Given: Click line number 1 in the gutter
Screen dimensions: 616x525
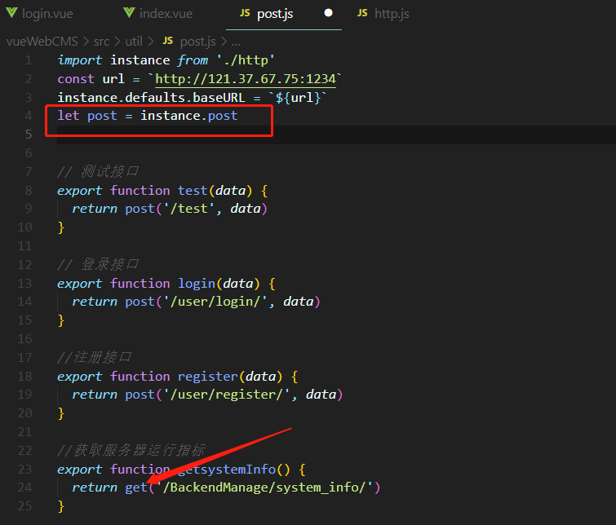Looking at the screenshot, I should coord(29,60).
